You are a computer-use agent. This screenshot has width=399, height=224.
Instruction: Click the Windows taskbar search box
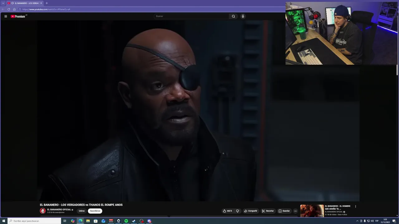click(x=34, y=221)
